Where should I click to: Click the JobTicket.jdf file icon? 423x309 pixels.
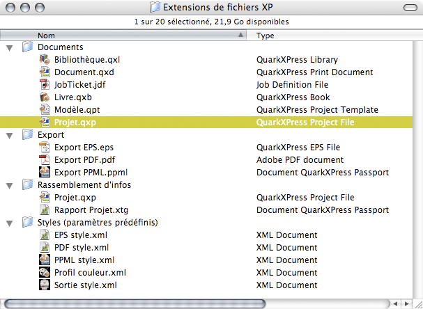(x=45, y=85)
